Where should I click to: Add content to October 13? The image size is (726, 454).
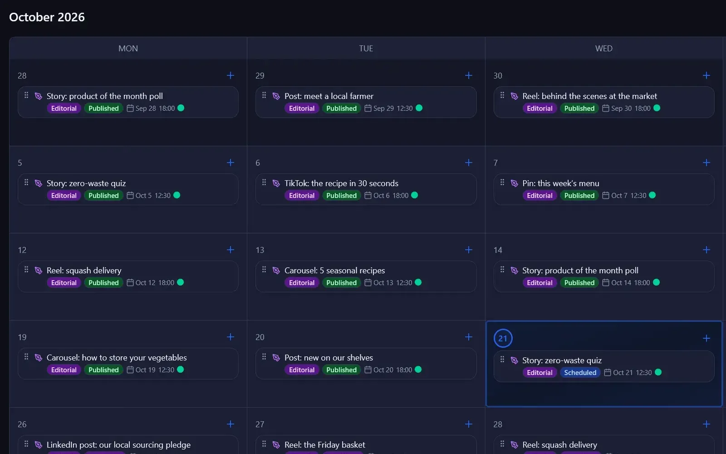[469, 250]
